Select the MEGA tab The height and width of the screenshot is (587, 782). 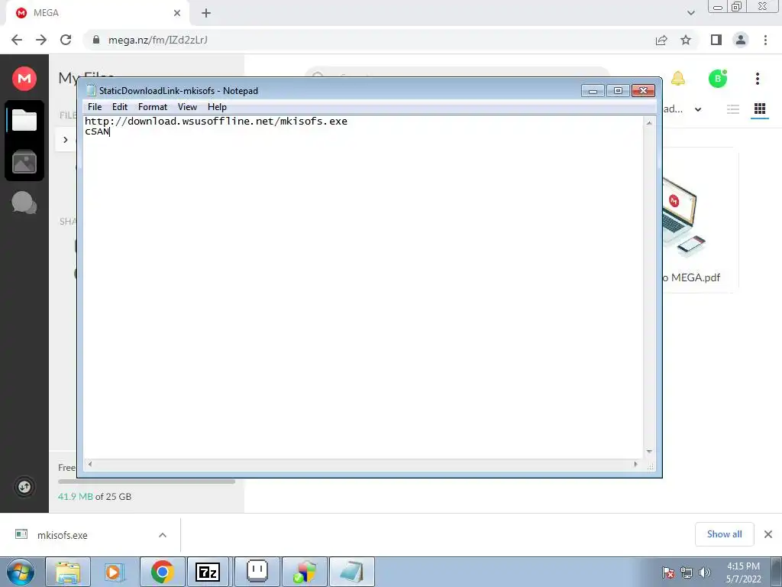[97, 13]
